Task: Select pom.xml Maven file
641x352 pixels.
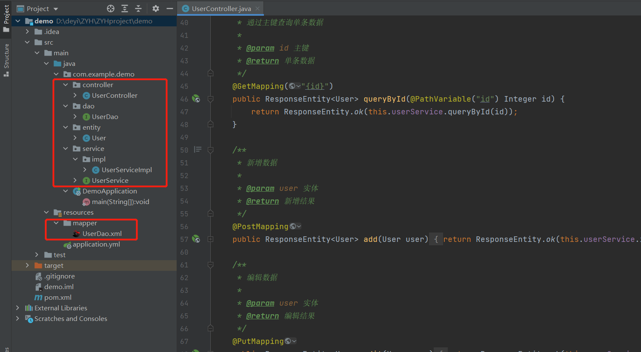Action: pyautogui.click(x=57, y=297)
